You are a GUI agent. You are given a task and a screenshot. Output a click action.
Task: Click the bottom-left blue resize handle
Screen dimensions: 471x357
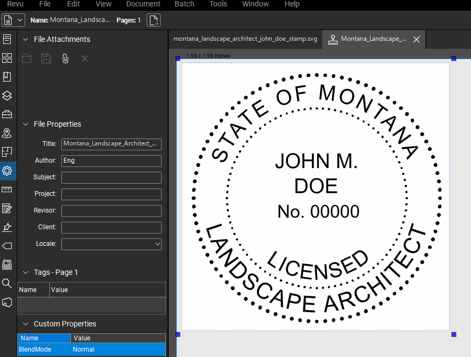coord(178,334)
